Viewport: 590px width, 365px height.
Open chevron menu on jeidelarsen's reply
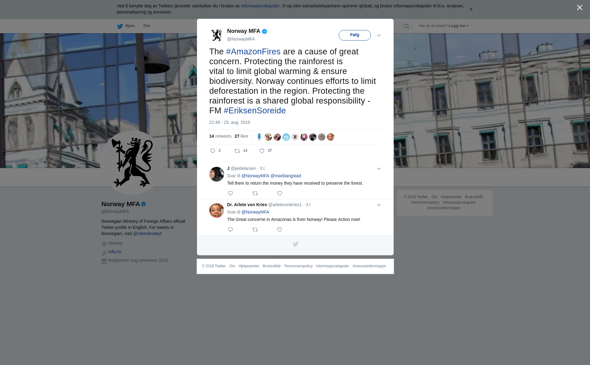pyautogui.click(x=379, y=169)
